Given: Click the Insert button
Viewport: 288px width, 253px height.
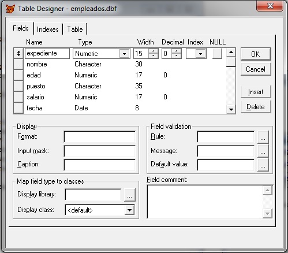Looking at the screenshot, I should 256,92.
